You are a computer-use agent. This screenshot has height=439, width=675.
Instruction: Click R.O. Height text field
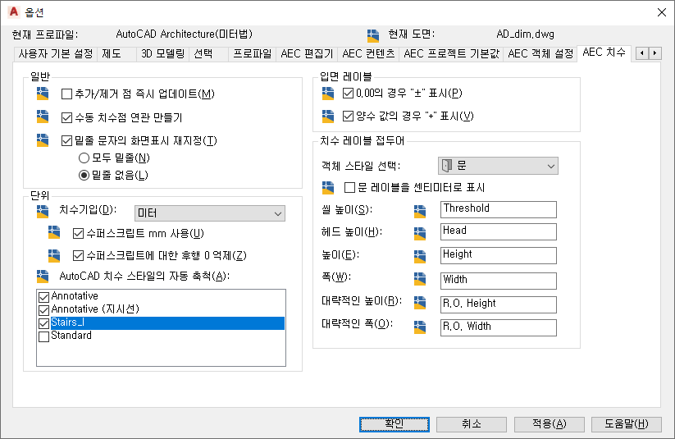pos(499,304)
